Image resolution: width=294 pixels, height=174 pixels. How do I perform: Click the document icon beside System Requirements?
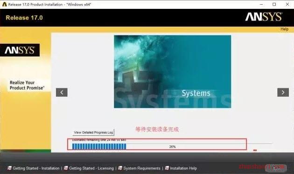(x=120, y=168)
